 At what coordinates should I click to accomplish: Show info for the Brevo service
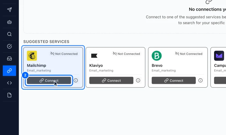(x=201, y=80)
